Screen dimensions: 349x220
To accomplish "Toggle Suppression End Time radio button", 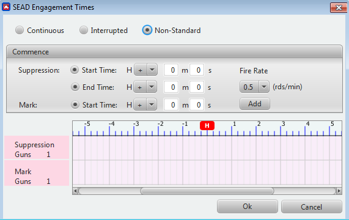I will 75,87.
